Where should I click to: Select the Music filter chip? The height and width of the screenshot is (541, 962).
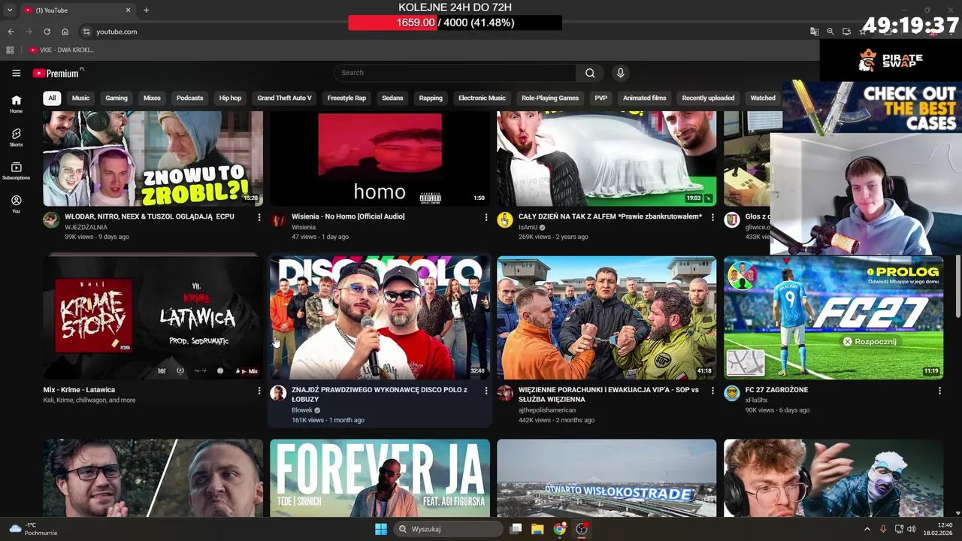(x=80, y=98)
